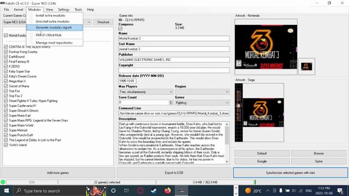Image resolution: width=349 pixels, height=196 pixels.
Task: Uncheck Donkey Kong Country checkbox
Action: (6, 52)
